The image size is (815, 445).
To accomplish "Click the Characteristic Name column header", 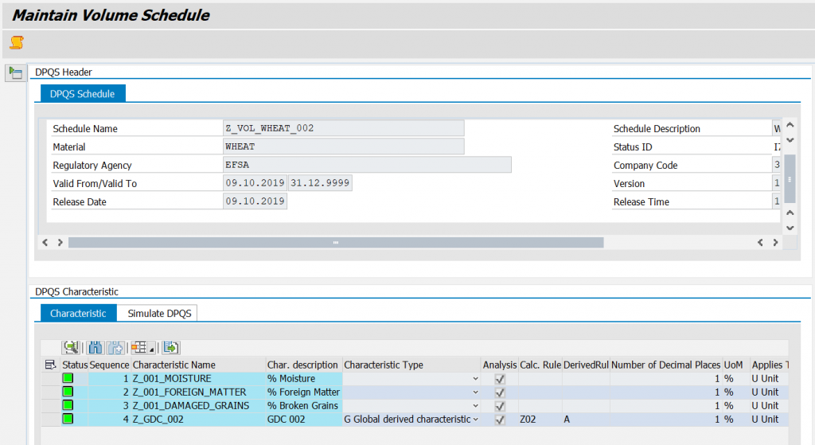I will pyautogui.click(x=198, y=365).
